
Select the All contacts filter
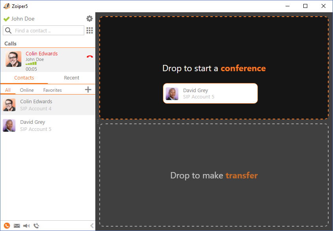[8, 90]
